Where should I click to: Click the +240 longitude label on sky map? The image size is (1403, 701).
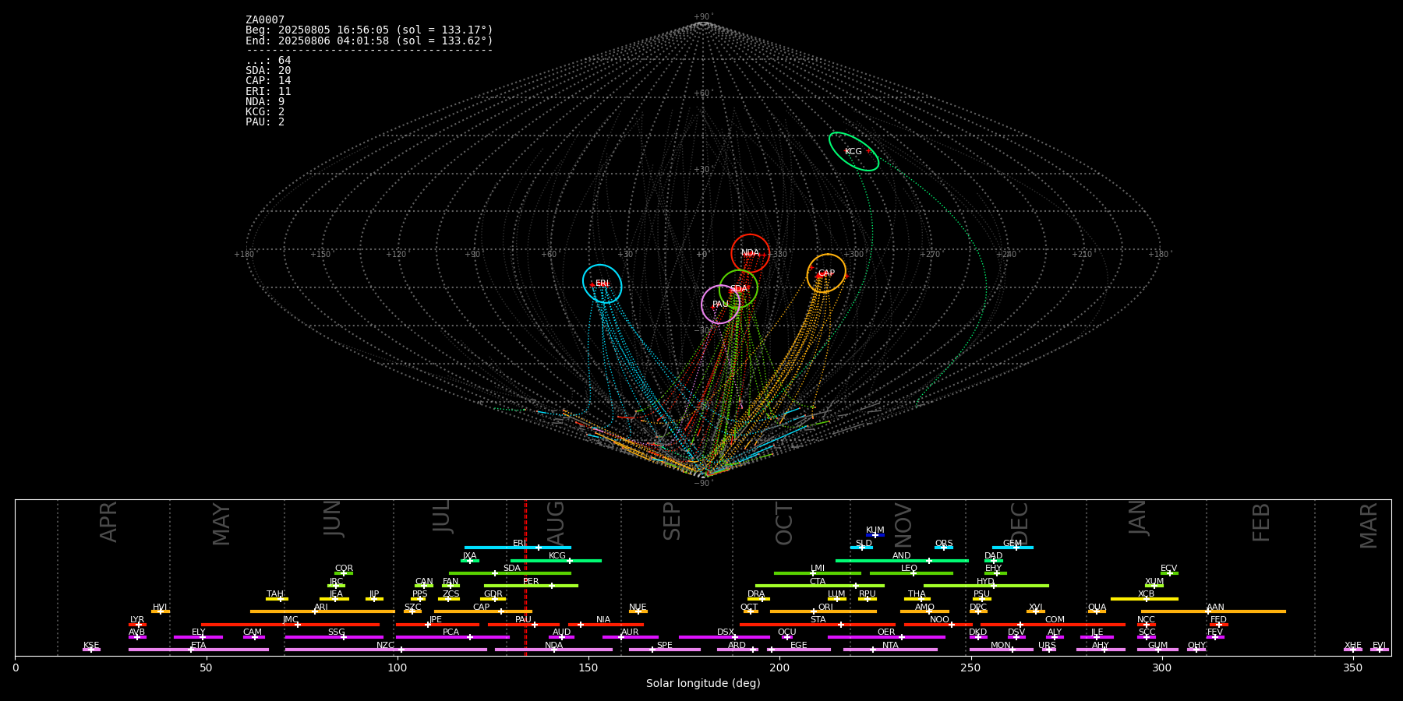[x=1006, y=255]
